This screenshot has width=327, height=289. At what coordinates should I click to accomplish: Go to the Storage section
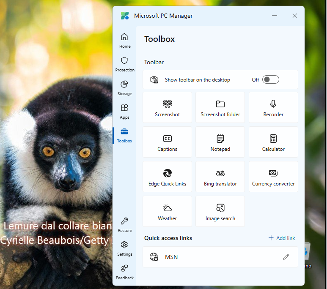pos(125,88)
